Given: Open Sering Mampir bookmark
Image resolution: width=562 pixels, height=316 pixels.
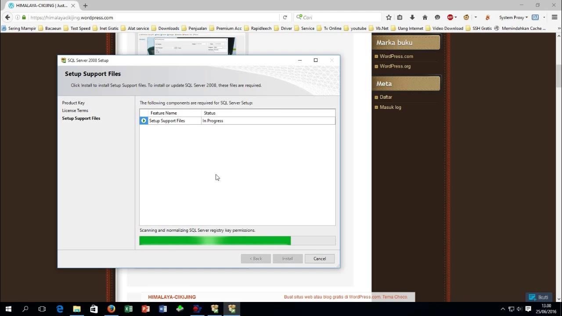Looking at the screenshot, I should click(18, 28).
